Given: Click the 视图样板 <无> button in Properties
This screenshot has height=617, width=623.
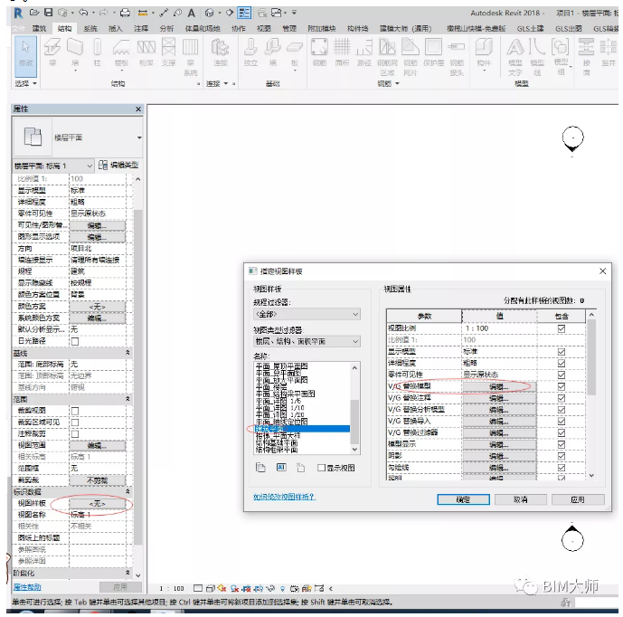Looking at the screenshot, I should 98,504.
